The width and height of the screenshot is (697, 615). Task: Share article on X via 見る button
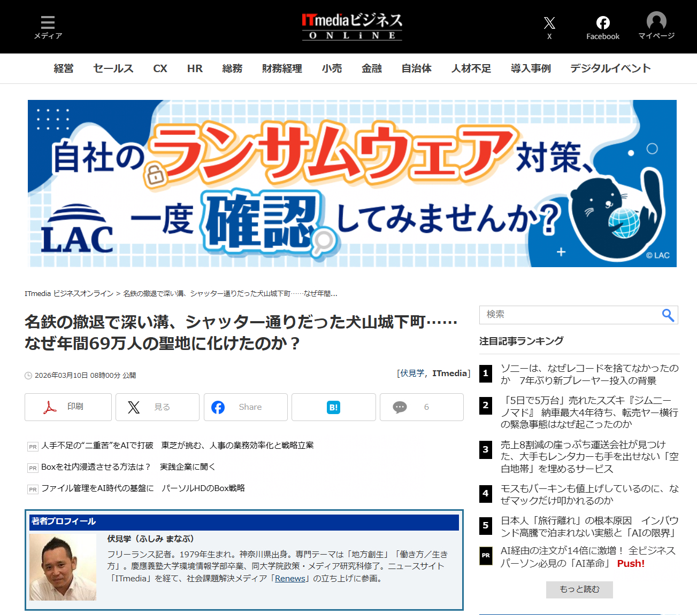(x=157, y=407)
